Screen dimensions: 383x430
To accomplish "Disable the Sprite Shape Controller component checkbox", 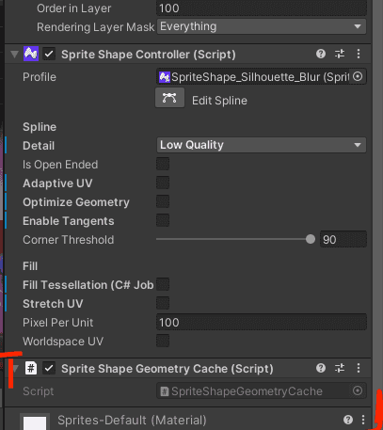I will pyautogui.click(x=49, y=54).
